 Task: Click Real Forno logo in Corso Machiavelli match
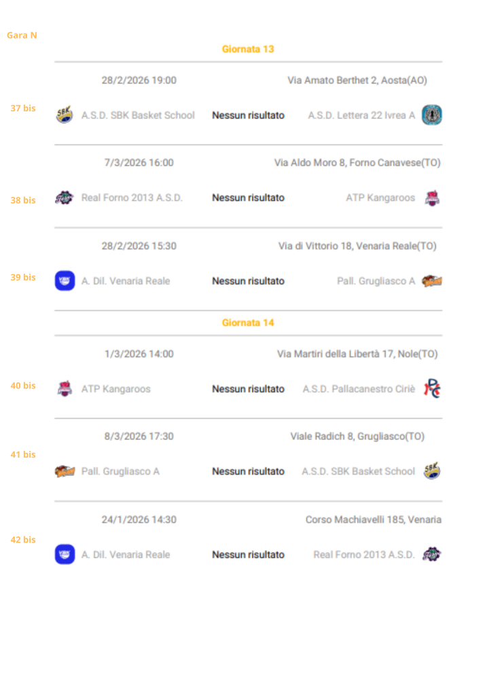[432, 555]
